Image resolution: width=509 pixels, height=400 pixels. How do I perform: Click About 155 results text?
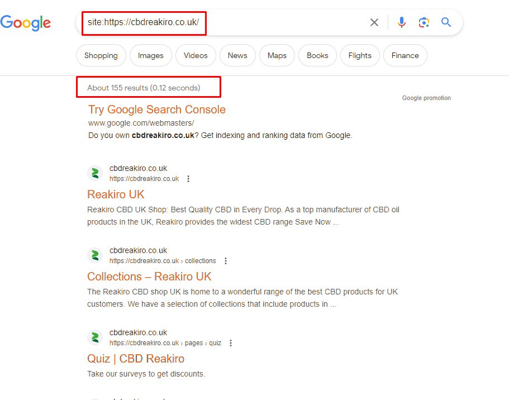point(144,88)
